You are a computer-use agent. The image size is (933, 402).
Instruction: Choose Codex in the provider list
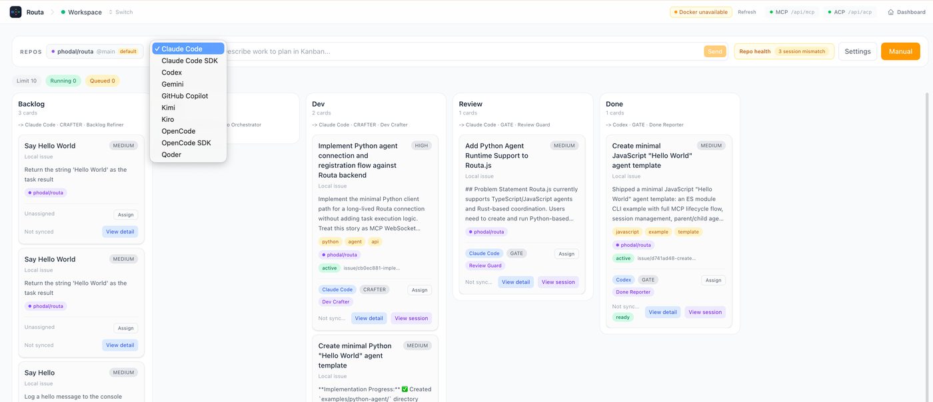[x=189, y=73]
